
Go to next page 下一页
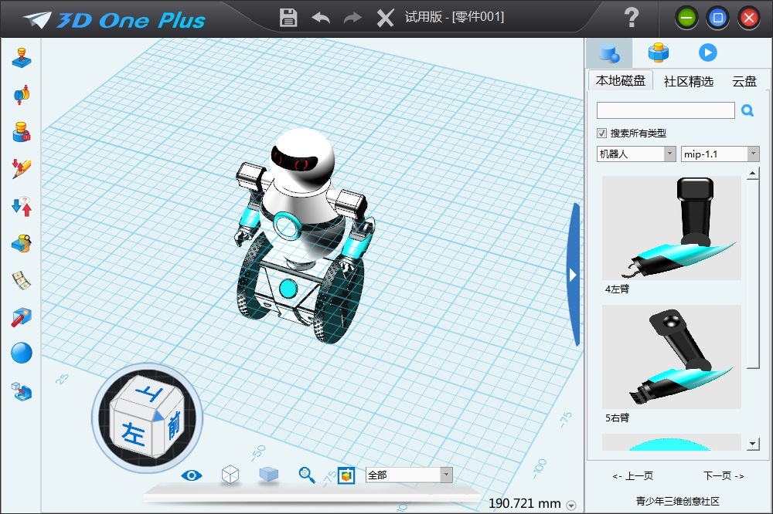click(x=724, y=475)
